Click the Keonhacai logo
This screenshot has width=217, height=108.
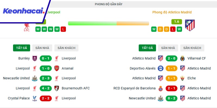click(23, 11)
